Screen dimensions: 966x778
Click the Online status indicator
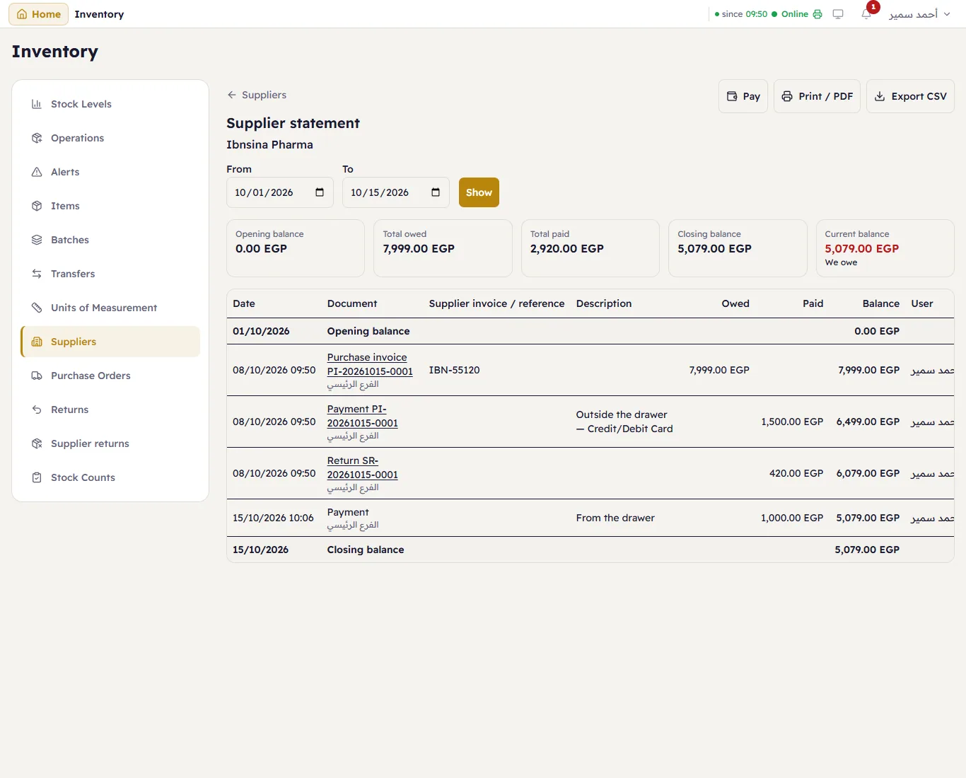(789, 14)
